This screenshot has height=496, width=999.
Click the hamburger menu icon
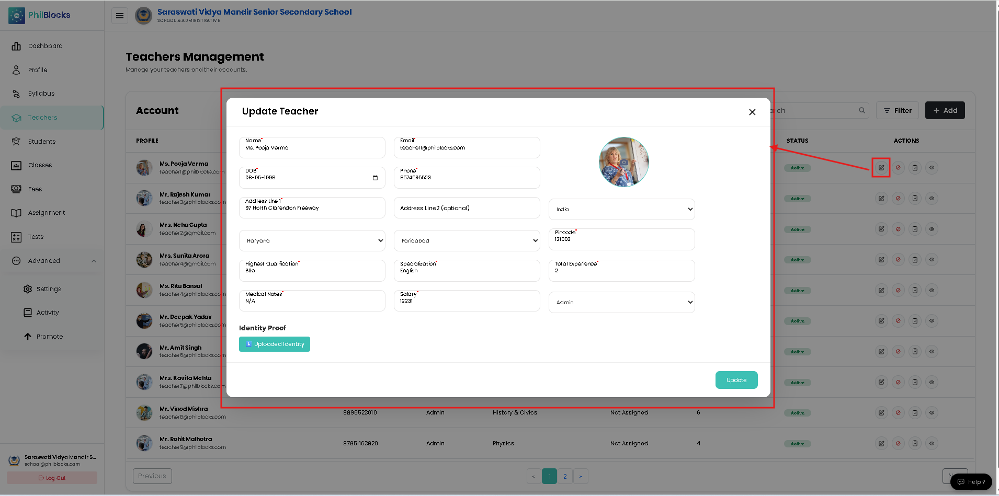[120, 16]
